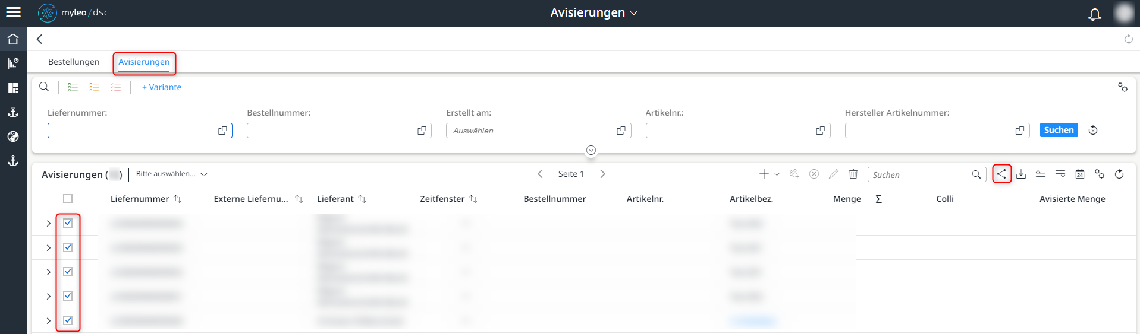This screenshot has height=334, width=1140.
Task: Click the page sync icon at top right
Action: point(1128,39)
